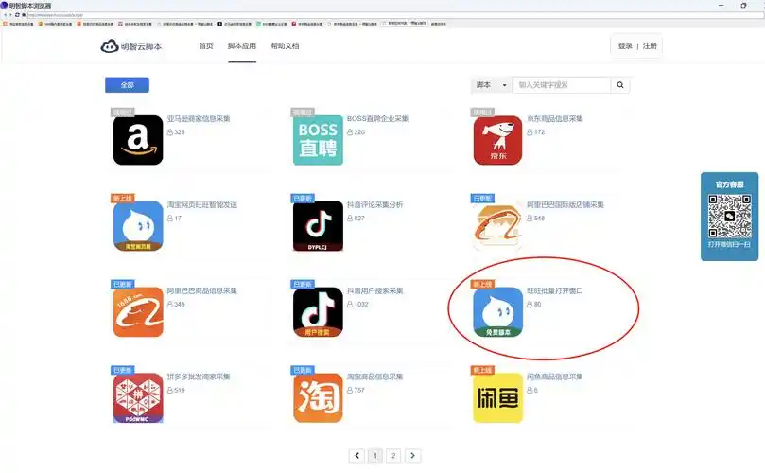765x473 pixels.
Task: Select page 1 in pagination
Action: 375,455
